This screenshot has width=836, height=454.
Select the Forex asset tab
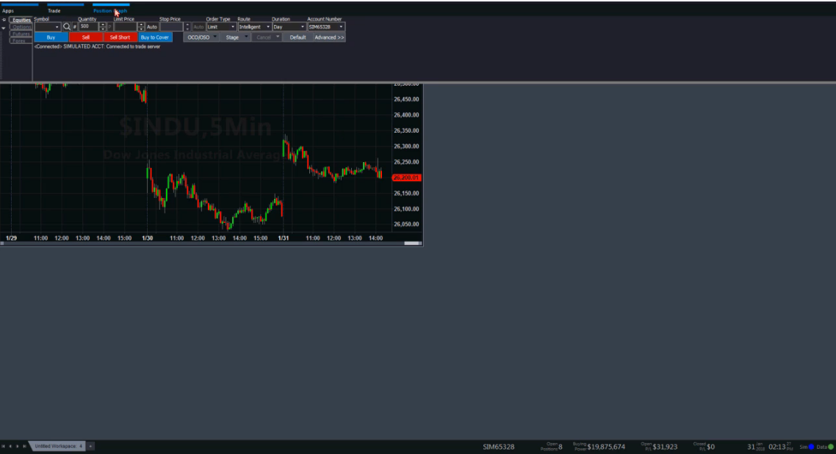pos(19,40)
